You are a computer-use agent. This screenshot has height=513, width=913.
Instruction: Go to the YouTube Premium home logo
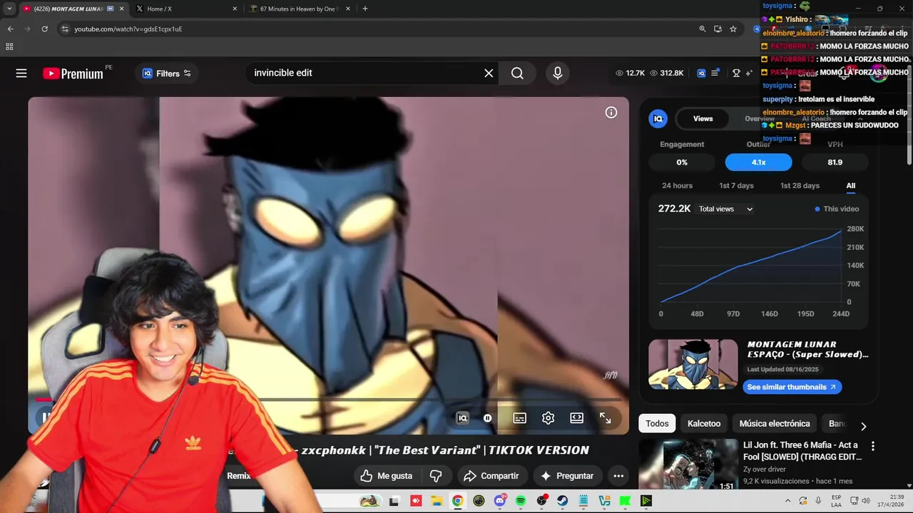point(73,73)
